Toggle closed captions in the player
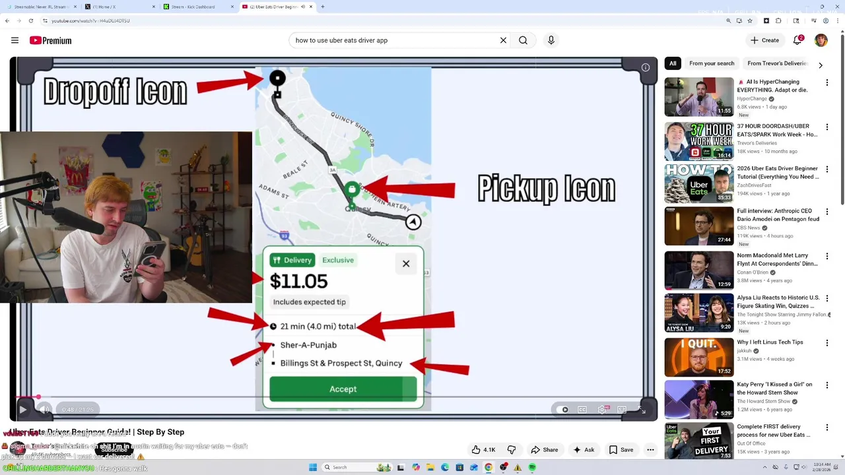845x475 pixels. tap(582, 410)
